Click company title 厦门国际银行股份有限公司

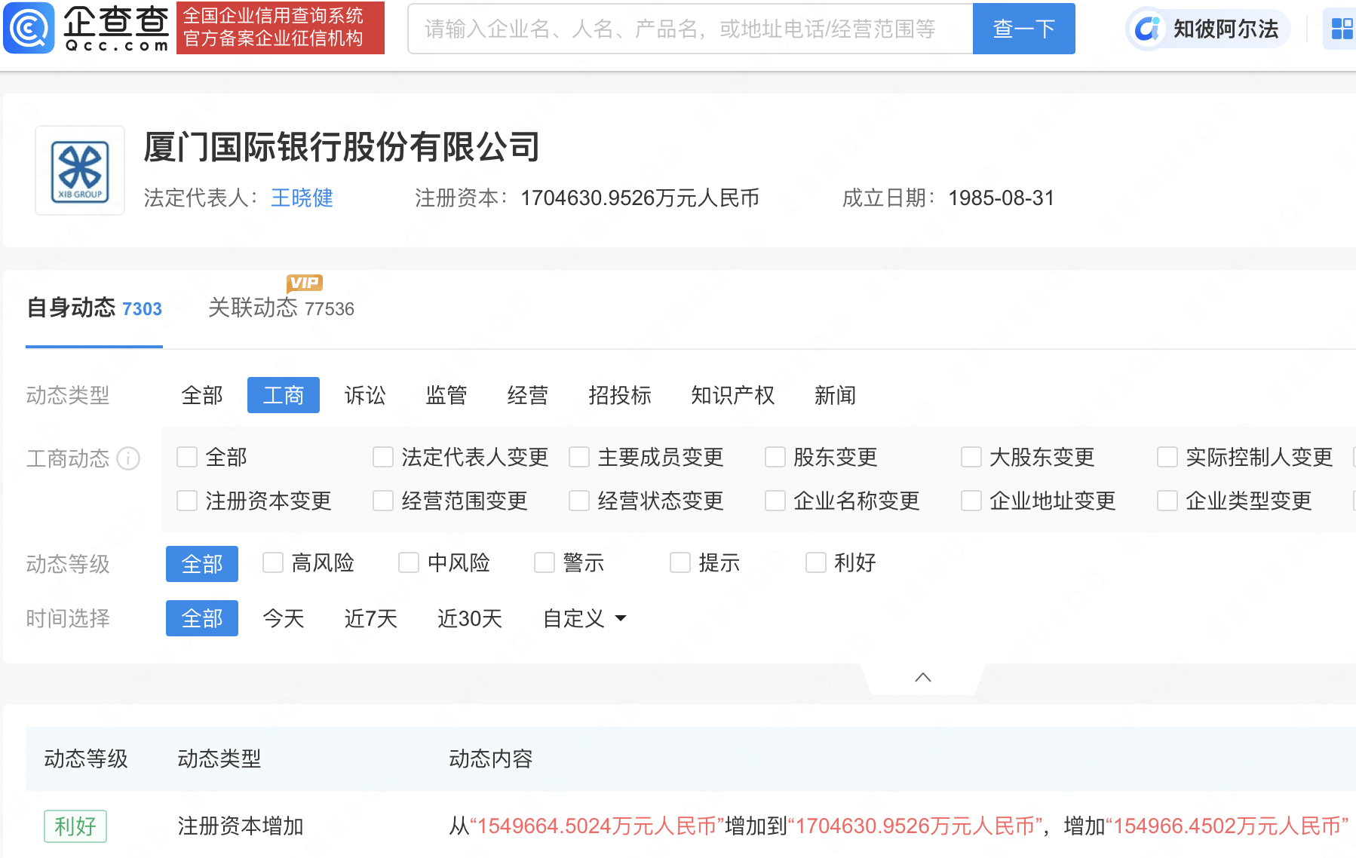pyautogui.click(x=342, y=147)
